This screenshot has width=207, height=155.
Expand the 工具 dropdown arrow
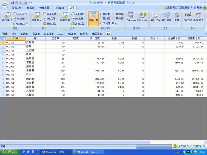[x=177, y=24]
